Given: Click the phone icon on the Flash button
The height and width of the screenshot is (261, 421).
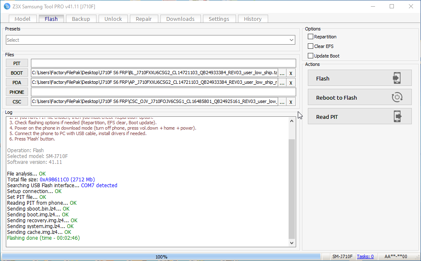Looking at the screenshot, I should pos(397,78).
